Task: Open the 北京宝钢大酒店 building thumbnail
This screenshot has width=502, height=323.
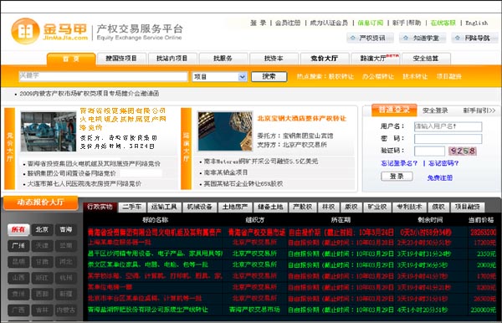Action: pos(225,131)
